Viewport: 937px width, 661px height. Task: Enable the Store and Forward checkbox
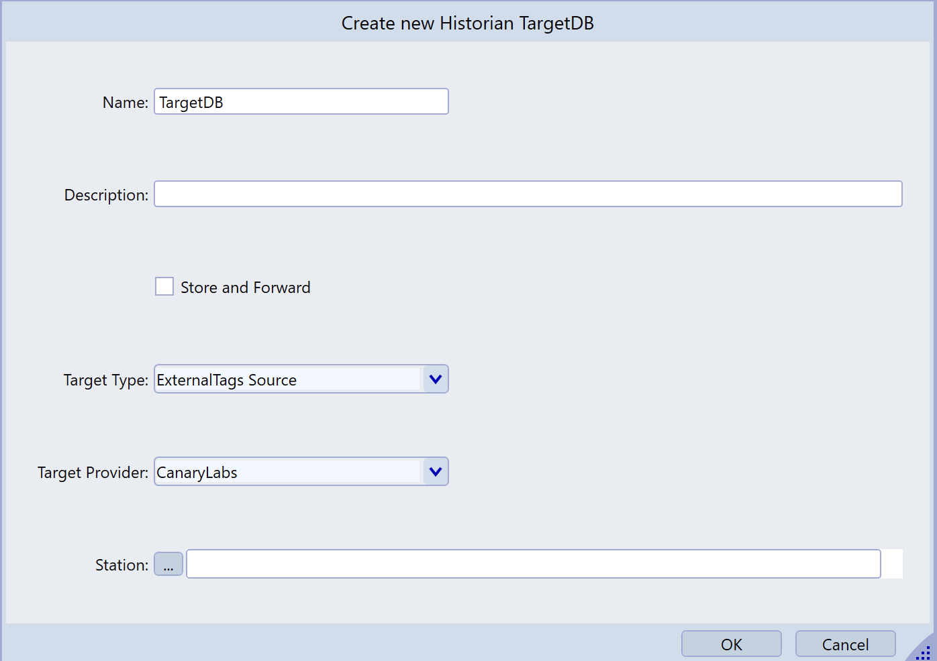164,287
